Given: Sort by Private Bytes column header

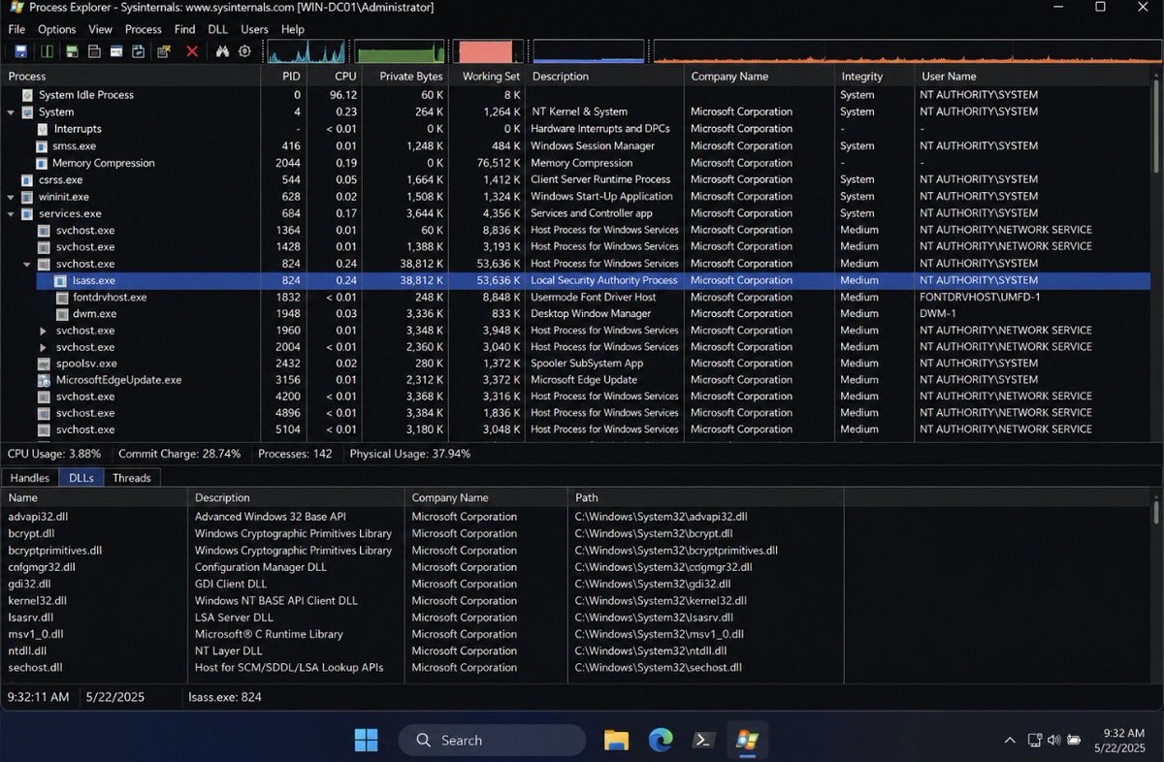Looking at the screenshot, I should coord(405,76).
